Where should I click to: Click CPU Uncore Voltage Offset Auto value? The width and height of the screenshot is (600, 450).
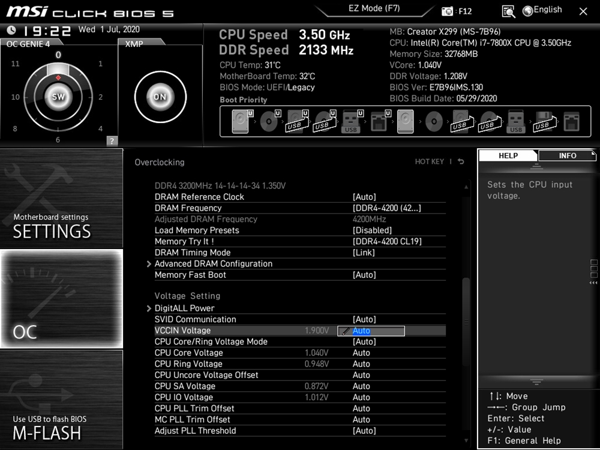tap(361, 374)
